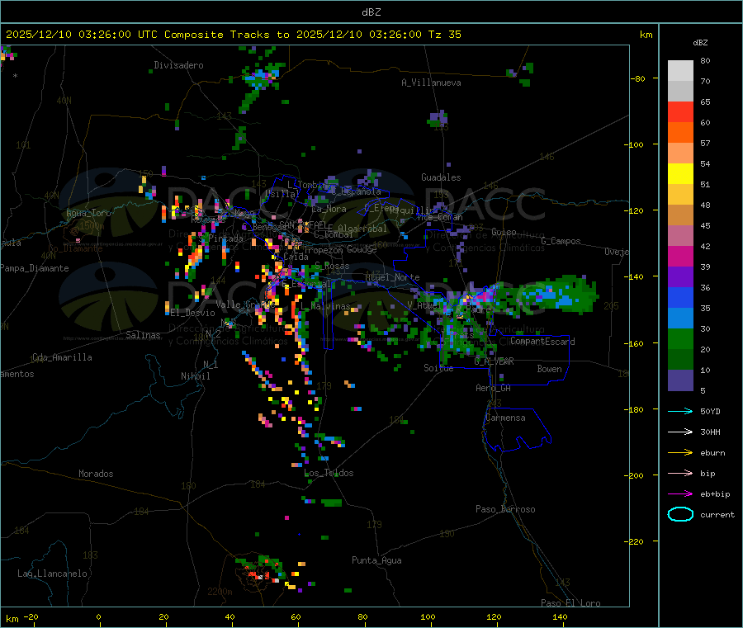Viewport: 743px width, 628px height.
Task: Select the yellow eburn arrow icon
Action: click(680, 453)
